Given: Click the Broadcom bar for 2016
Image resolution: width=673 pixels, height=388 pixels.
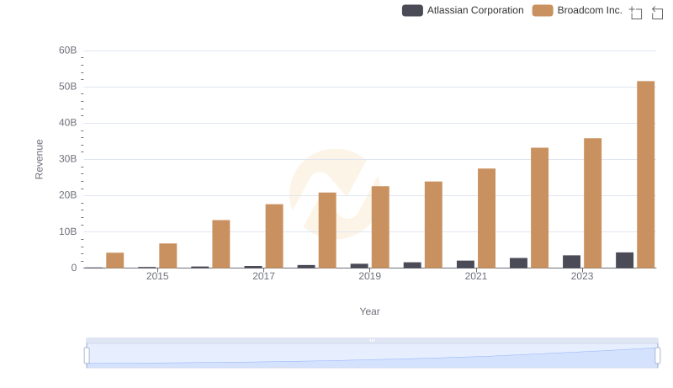Looking at the screenshot, I should tap(221, 244).
